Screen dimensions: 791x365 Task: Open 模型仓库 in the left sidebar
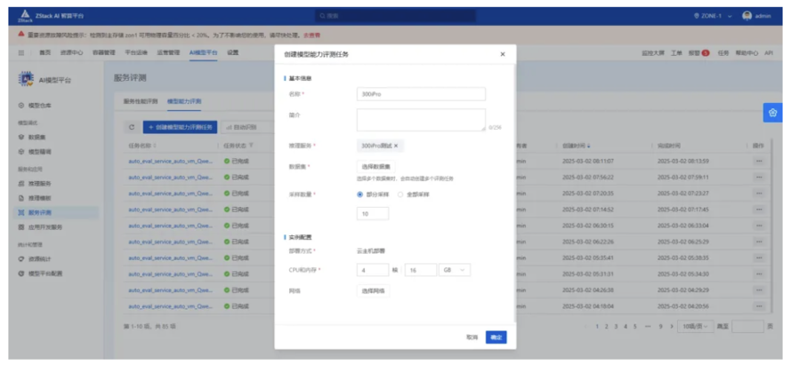(41, 105)
